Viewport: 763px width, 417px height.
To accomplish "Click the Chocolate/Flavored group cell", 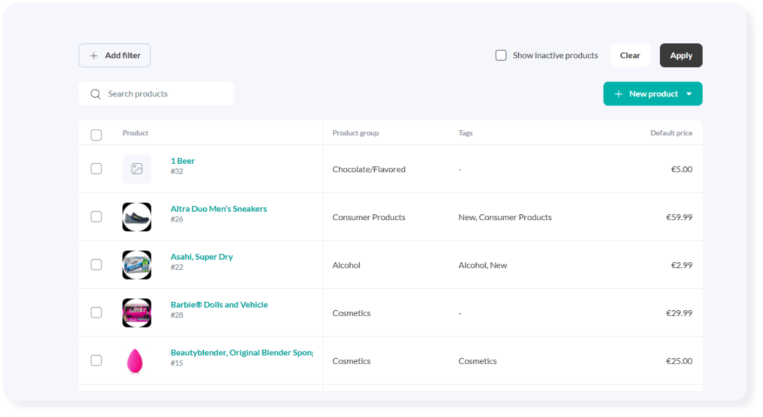I will [369, 170].
